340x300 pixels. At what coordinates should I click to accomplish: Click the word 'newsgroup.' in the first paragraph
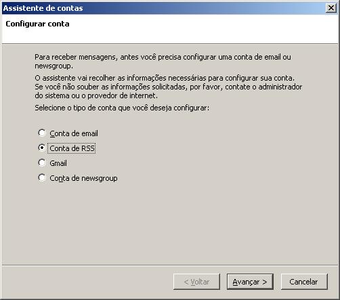tap(54, 66)
